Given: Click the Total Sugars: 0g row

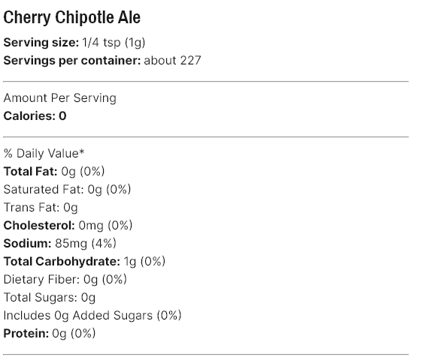Looking at the screenshot, I should pyautogui.click(x=50, y=298).
